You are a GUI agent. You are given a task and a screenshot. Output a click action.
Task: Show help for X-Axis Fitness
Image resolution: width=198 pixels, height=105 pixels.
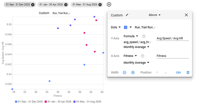point(142,56)
